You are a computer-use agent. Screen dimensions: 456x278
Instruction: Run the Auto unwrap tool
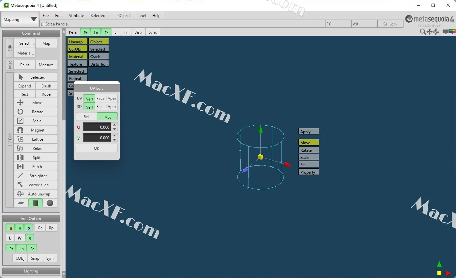point(35,194)
